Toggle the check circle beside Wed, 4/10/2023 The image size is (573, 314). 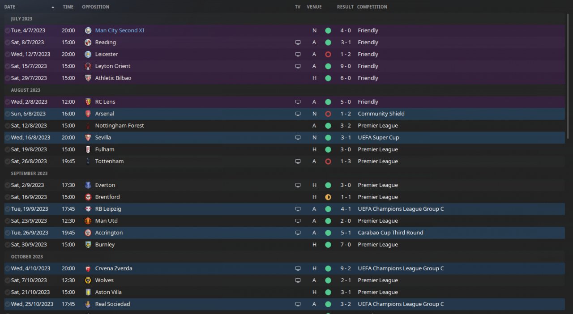tap(7, 268)
